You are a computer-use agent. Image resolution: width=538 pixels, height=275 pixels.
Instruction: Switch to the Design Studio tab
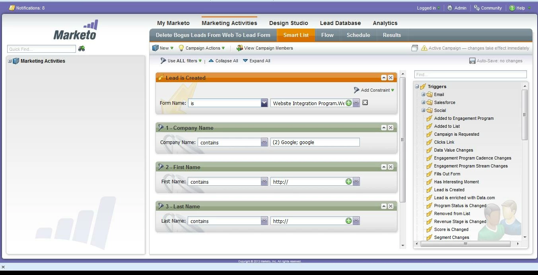click(289, 23)
